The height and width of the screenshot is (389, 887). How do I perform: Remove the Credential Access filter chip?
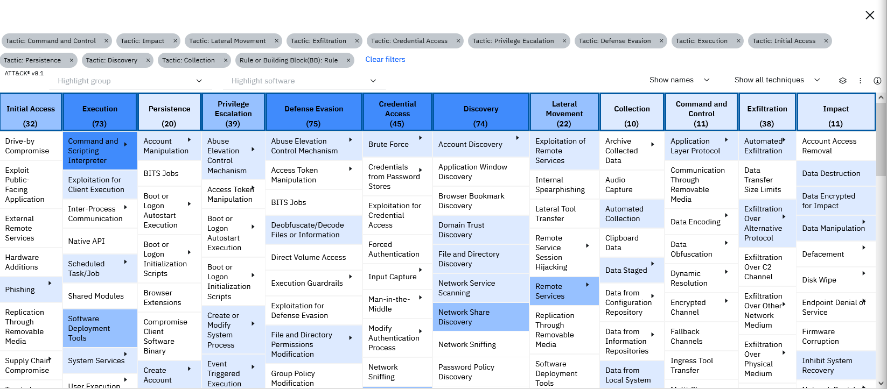[x=458, y=41]
